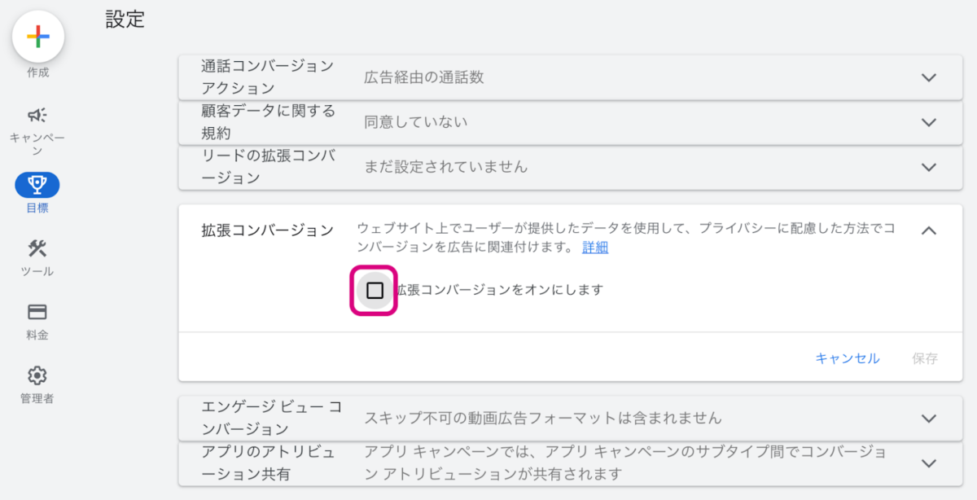Expand the 通話コンバージョン アクション row chevron
This screenshot has width=977, height=500.
928,77
